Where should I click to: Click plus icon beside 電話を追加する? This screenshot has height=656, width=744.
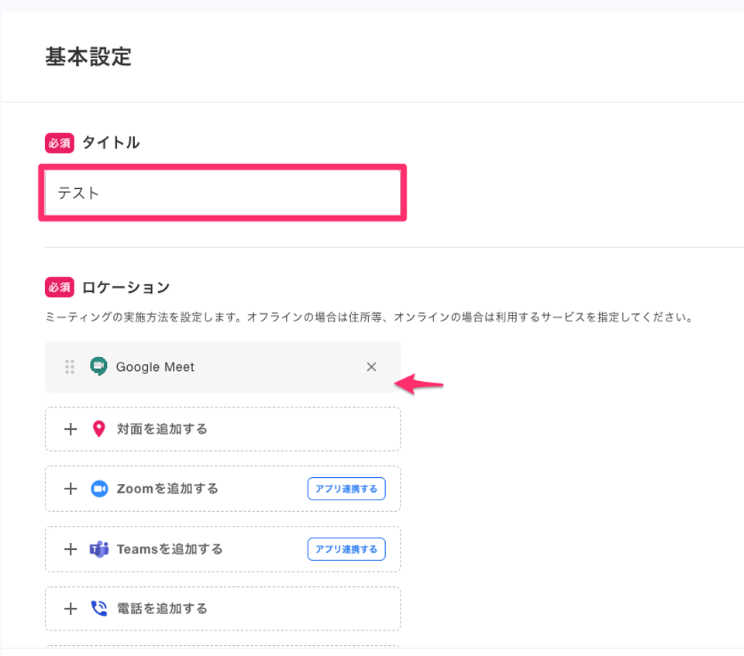point(71,609)
